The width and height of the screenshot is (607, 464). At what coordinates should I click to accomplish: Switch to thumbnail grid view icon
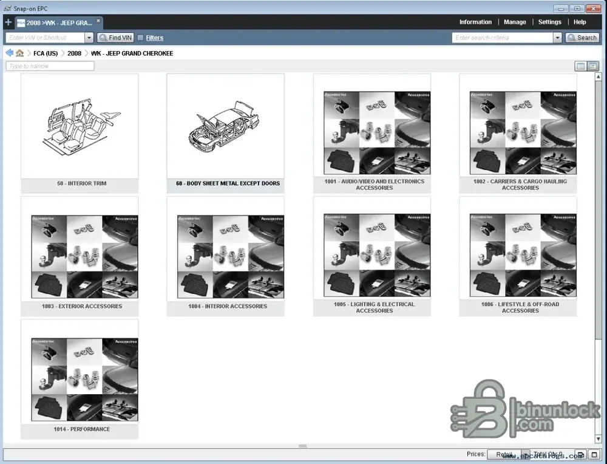(x=592, y=66)
